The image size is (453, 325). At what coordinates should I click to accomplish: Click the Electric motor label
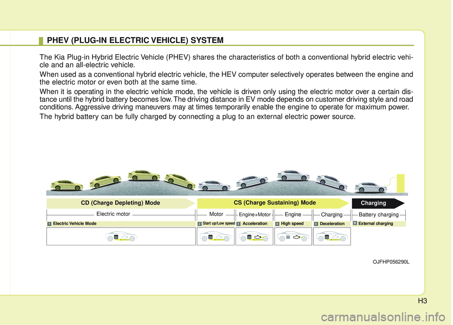coord(113,214)
